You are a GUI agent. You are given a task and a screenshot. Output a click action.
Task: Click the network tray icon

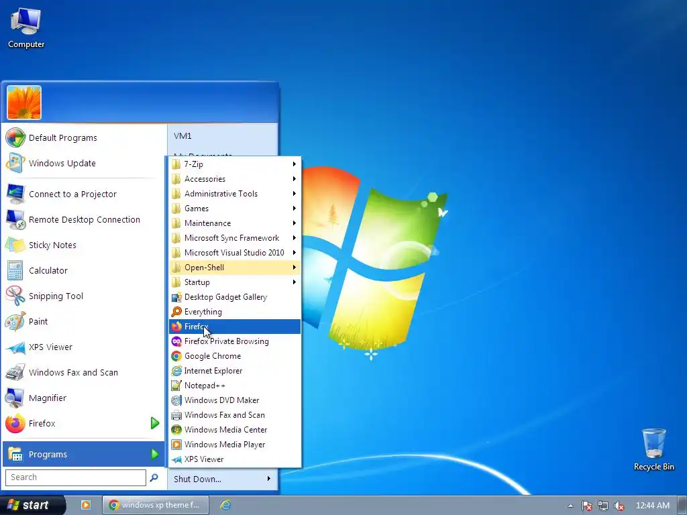(x=603, y=506)
